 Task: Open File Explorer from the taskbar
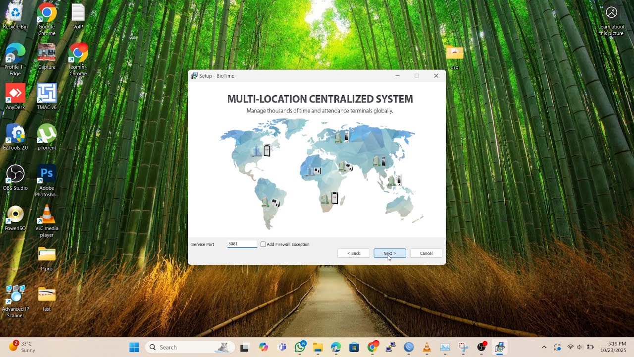coord(317,347)
